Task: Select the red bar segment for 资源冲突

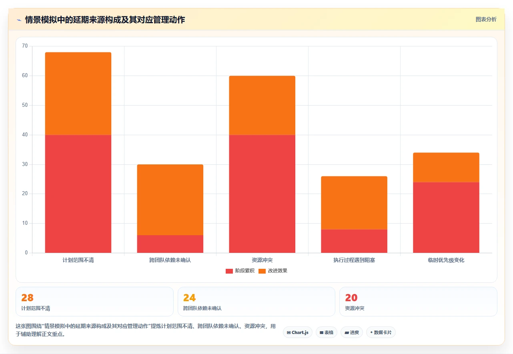Action: point(262,194)
